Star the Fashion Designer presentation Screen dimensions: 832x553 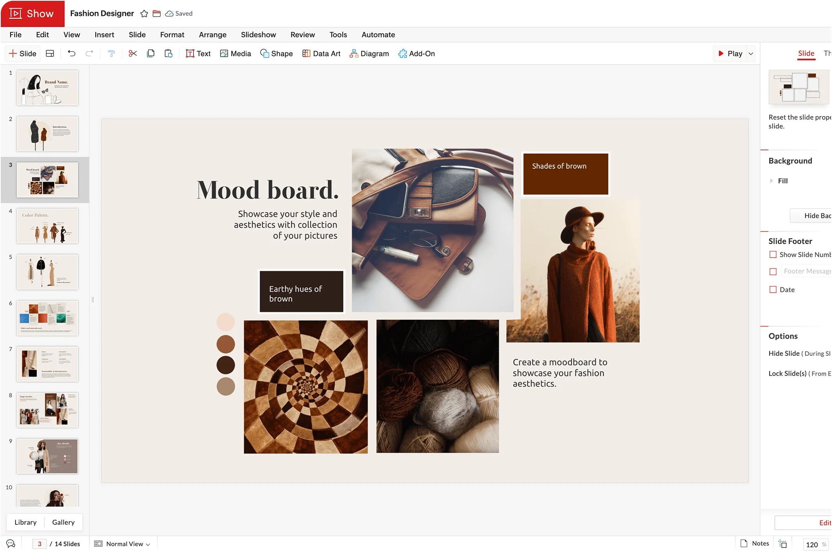point(144,14)
